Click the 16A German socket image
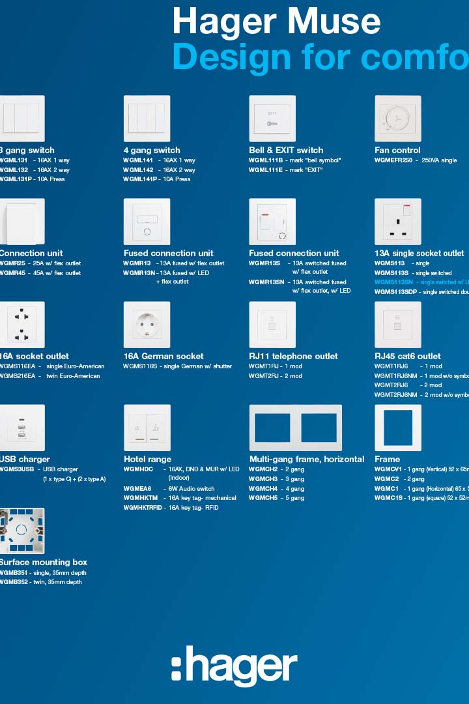This screenshot has width=469, height=704. [x=147, y=325]
